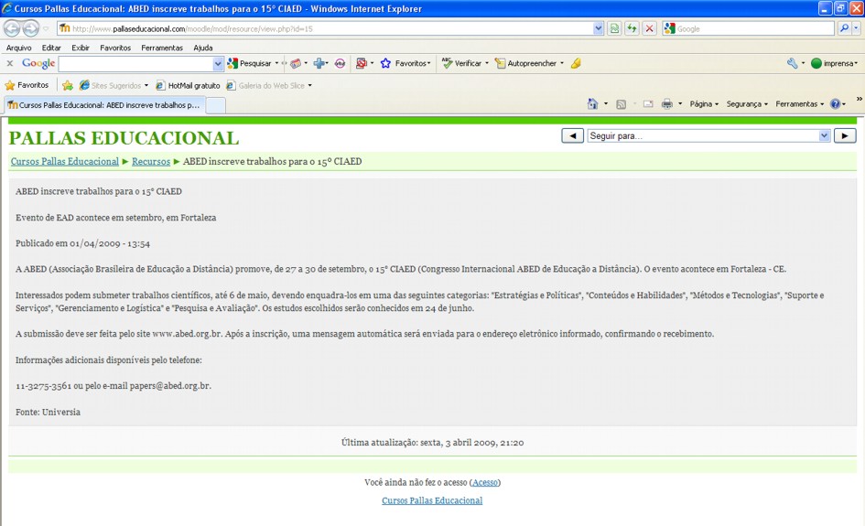Expand the address bar URL history dropdown
The image size is (865, 526).
click(599, 28)
